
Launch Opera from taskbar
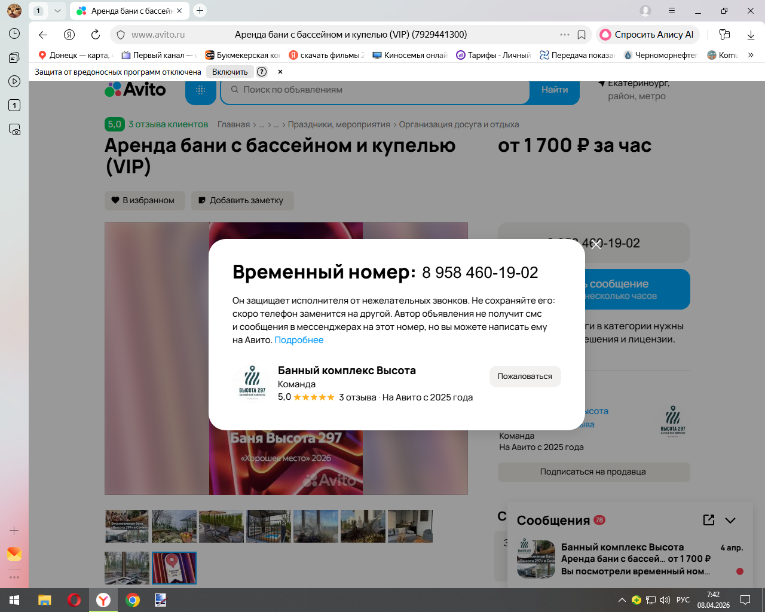tap(74, 600)
